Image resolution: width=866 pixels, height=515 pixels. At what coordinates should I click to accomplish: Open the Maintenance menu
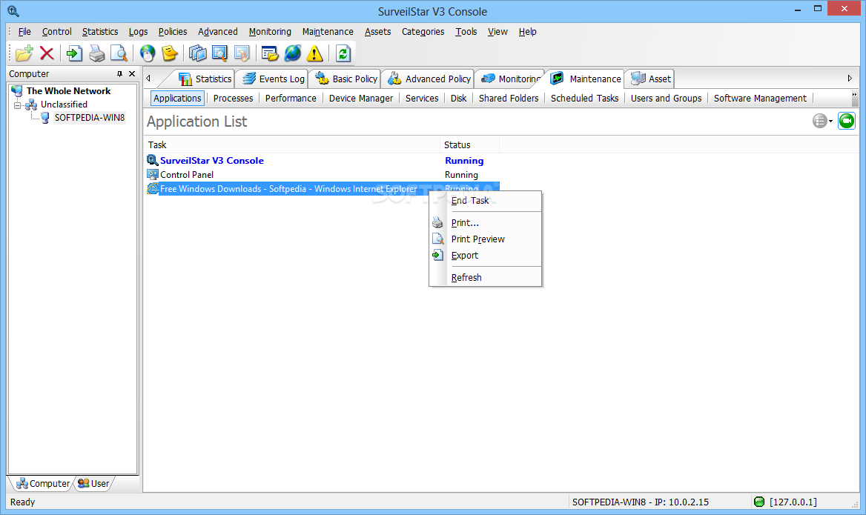pyautogui.click(x=328, y=31)
